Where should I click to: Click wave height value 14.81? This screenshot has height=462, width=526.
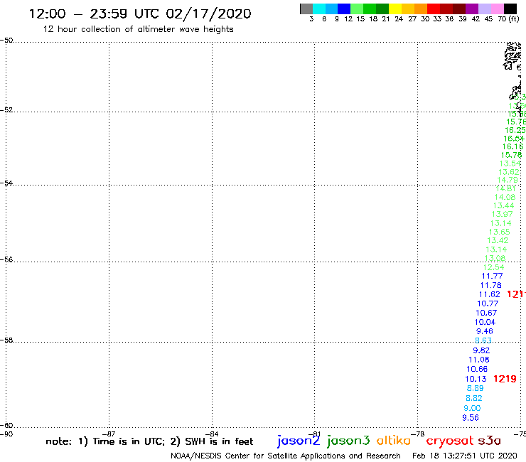[x=506, y=189]
